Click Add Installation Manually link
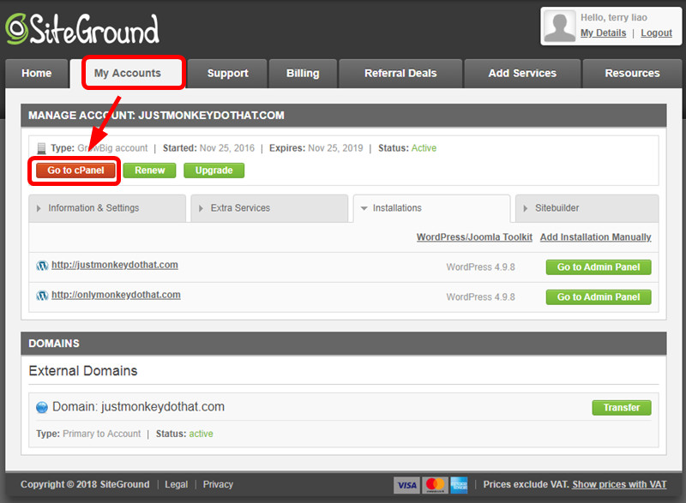686x503 pixels. pyautogui.click(x=595, y=237)
